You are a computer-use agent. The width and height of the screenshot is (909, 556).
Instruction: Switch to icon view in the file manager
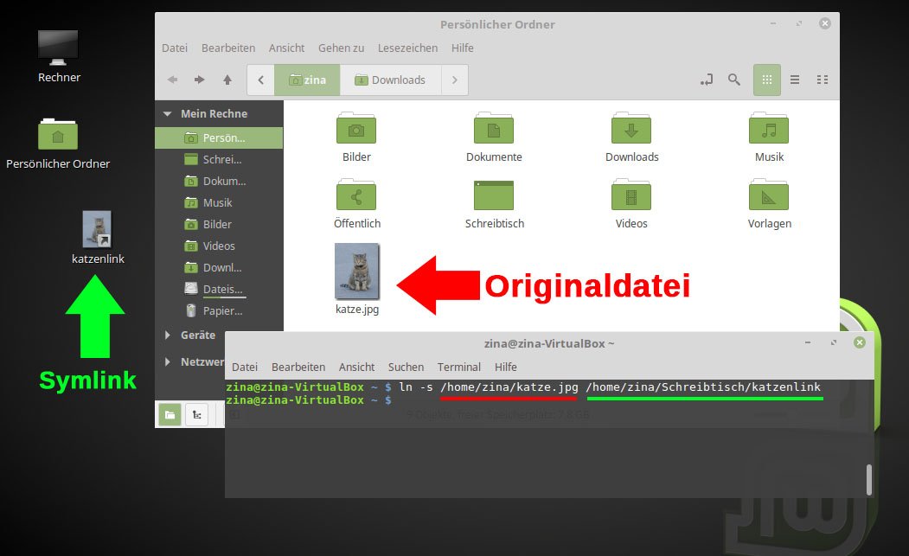[767, 79]
